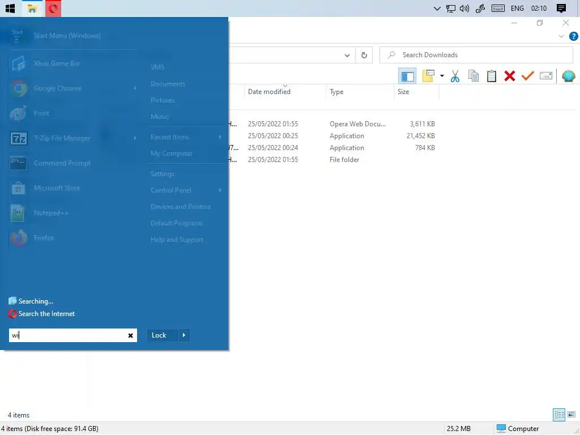Expand Recent Items submenu arrow
580x435 pixels.
pos(220,137)
